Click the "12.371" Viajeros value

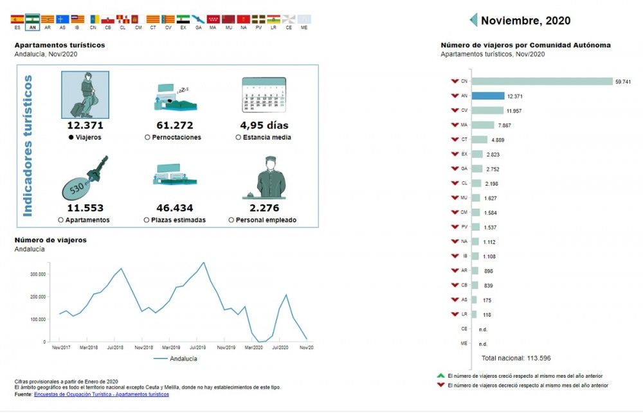coord(86,125)
